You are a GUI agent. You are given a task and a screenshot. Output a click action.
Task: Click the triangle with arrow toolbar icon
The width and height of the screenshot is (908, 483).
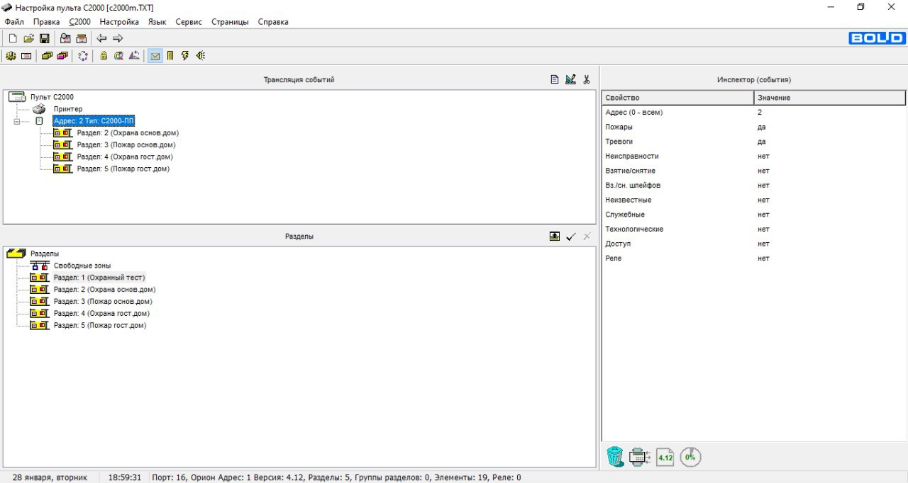point(134,56)
